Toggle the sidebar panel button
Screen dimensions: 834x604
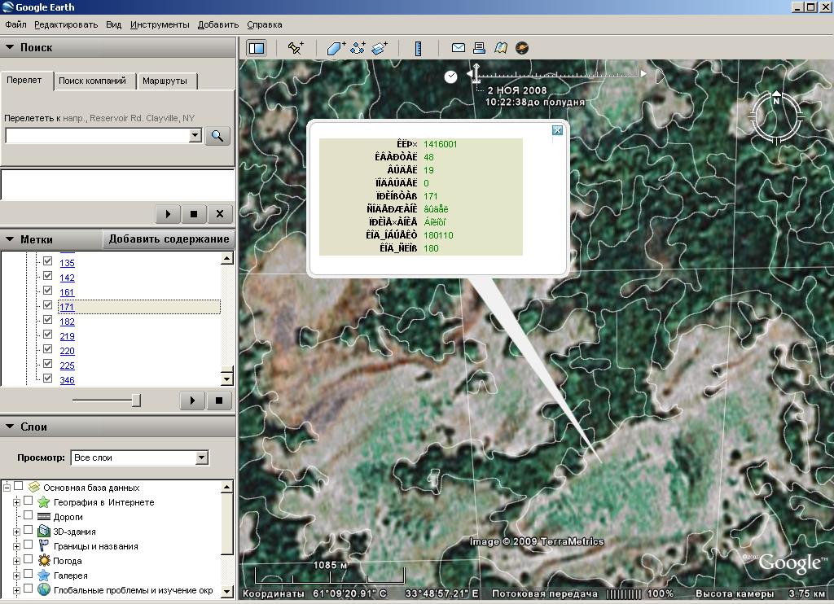tap(257, 48)
